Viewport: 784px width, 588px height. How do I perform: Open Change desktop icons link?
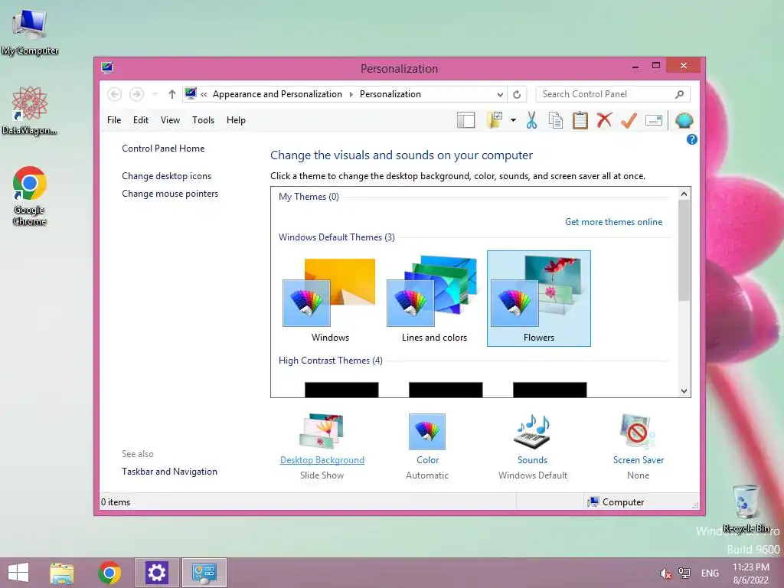point(166,176)
